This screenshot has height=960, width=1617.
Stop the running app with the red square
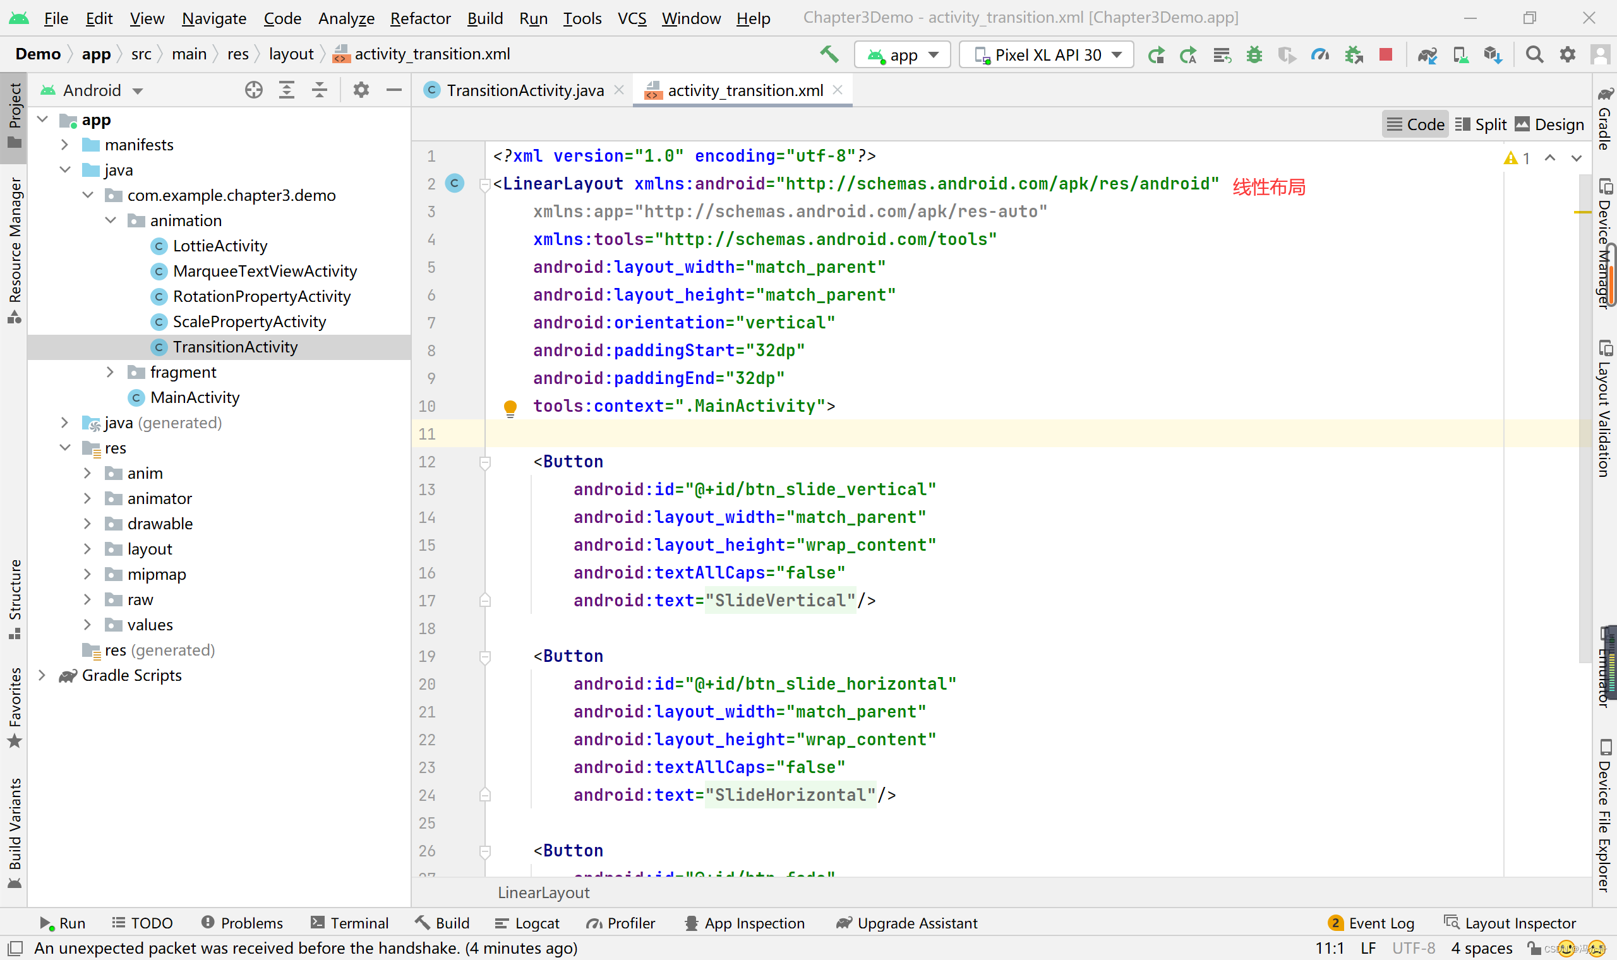coord(1385,55)
